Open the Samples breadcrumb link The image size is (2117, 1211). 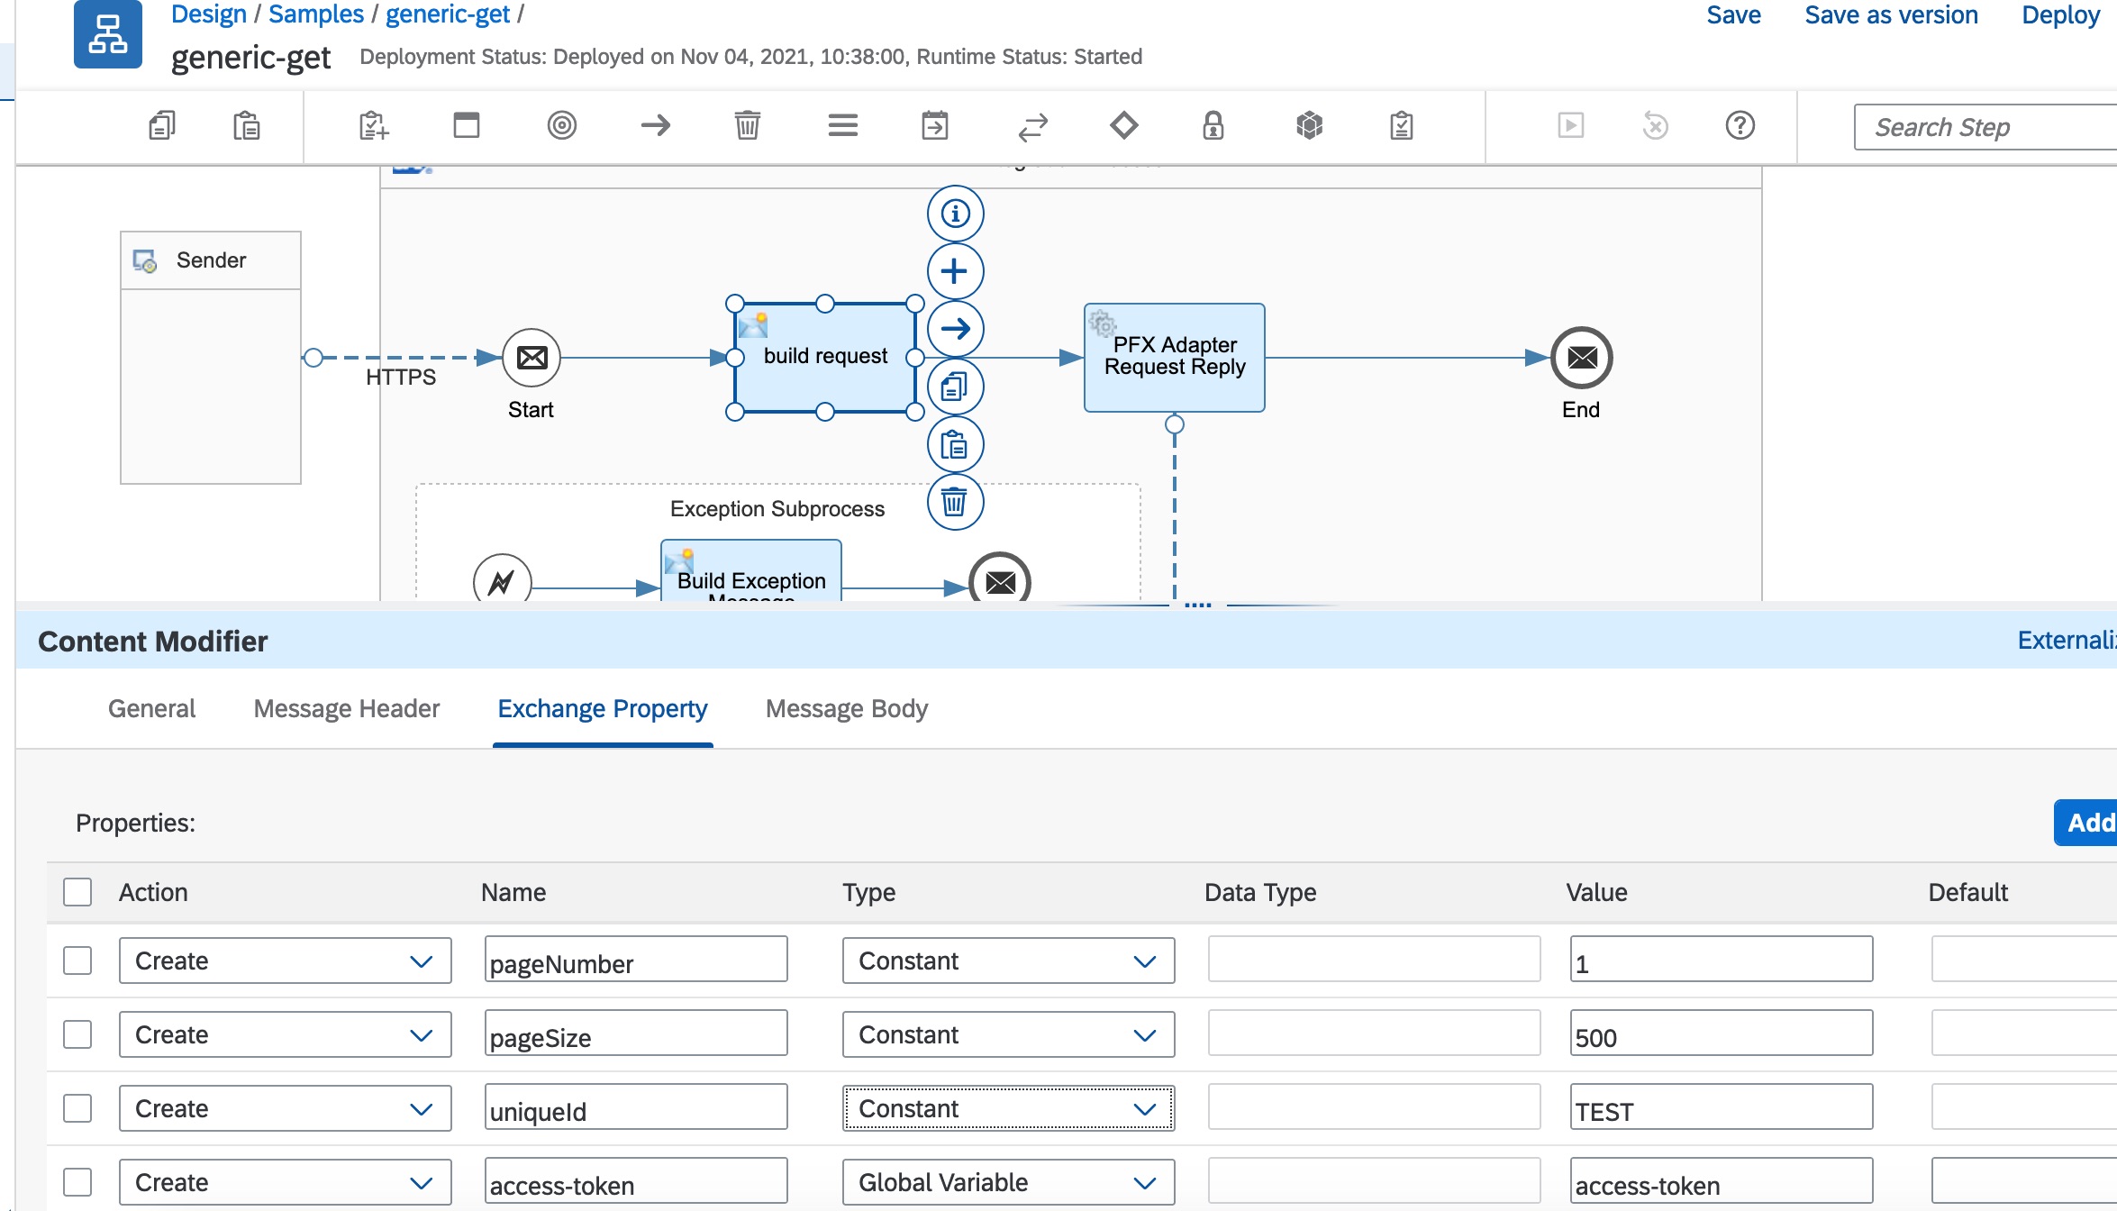[x=316, y=14]
